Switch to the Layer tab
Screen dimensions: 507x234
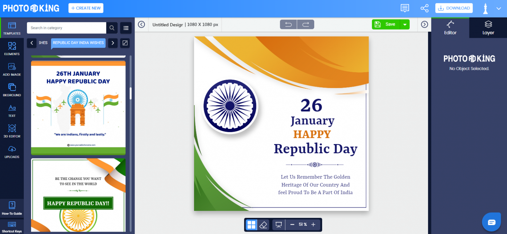point(488,28)
